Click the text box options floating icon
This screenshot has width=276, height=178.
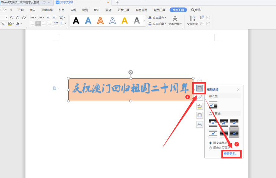click(199, 124)
